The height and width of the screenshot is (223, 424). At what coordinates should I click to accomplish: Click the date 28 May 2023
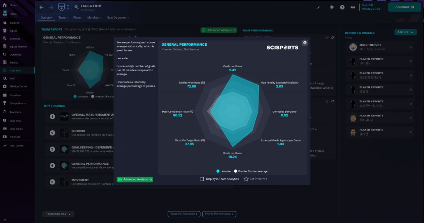point(371,9)
